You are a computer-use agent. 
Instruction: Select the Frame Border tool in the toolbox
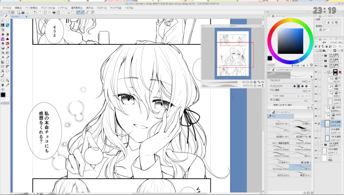(x=3, y=67)
